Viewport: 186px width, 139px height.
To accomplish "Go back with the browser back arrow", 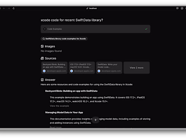I will click(x=4, y=8).
